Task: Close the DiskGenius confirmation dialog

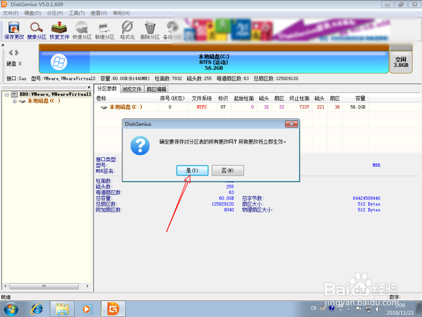Action: (x=292, y=124)
